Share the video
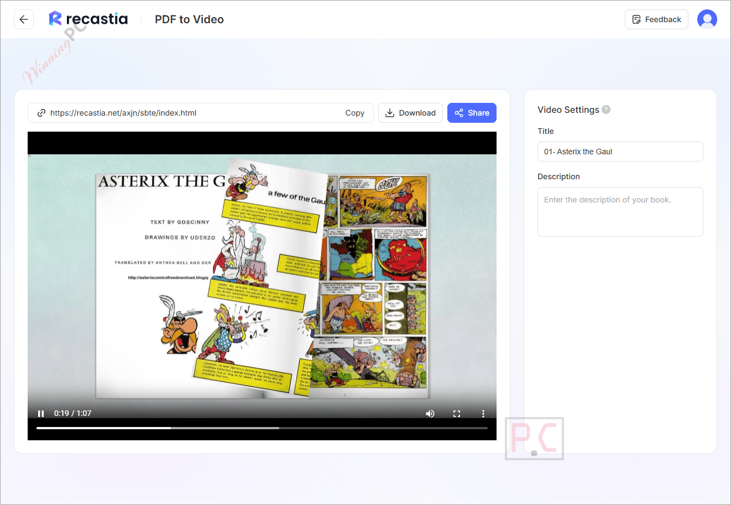 tap(472, 113)
